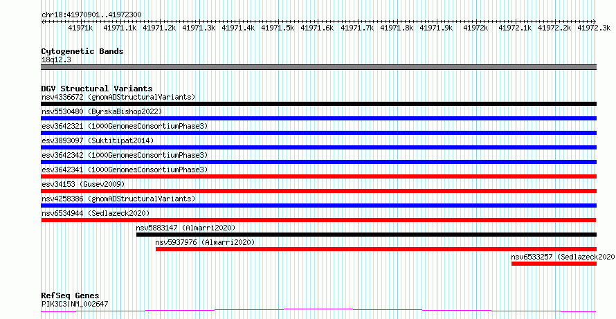Image resolution: width=616 pixels, height=319 pixels.
Task: Click the 41972.1k ruler label
Action: click(x=515, y=28)
